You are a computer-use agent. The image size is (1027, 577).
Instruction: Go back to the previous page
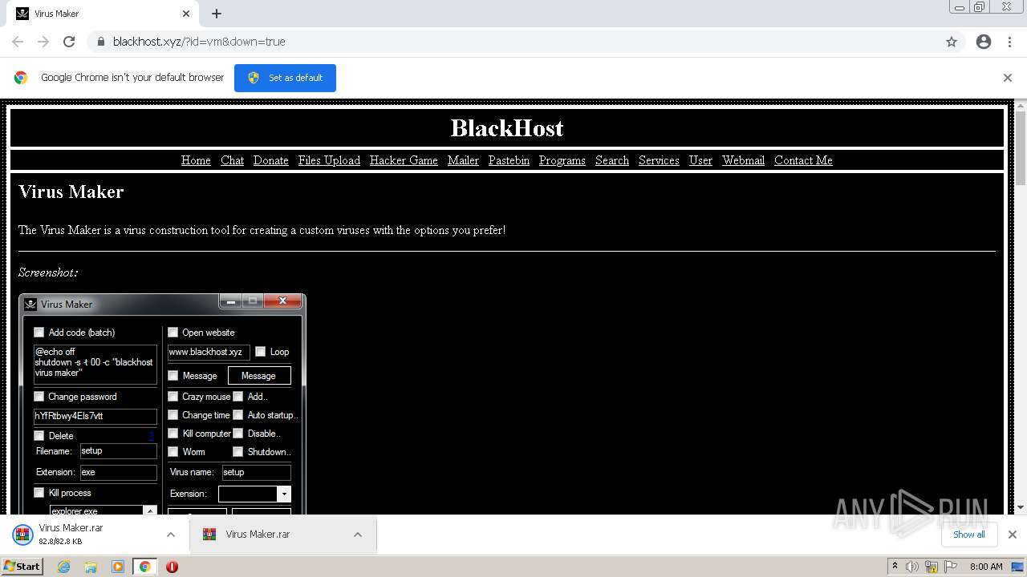click(x=18, y=42)
